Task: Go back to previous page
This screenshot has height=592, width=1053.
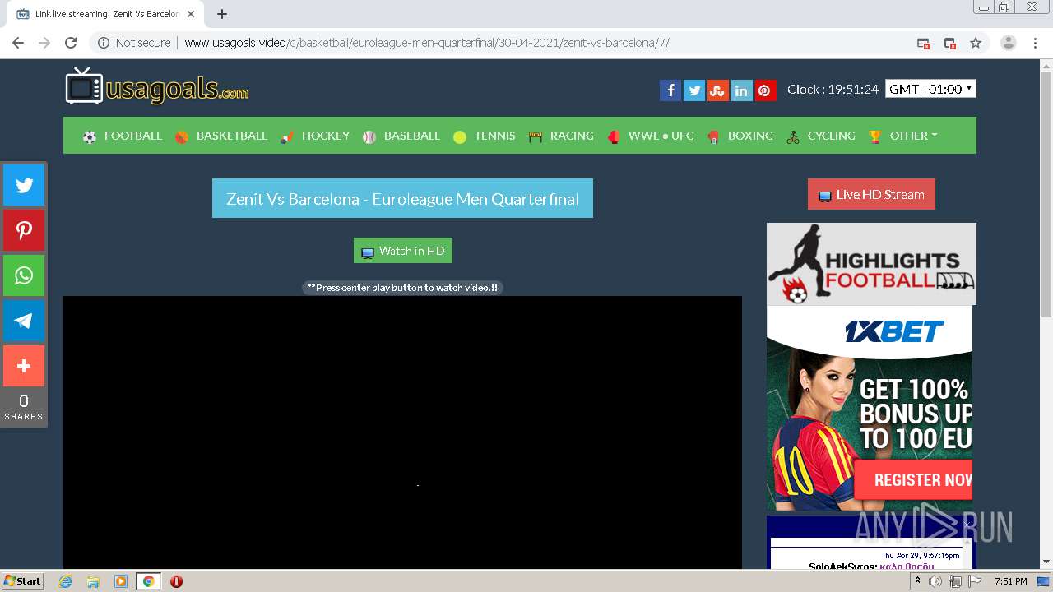Action: pos(18,43)
